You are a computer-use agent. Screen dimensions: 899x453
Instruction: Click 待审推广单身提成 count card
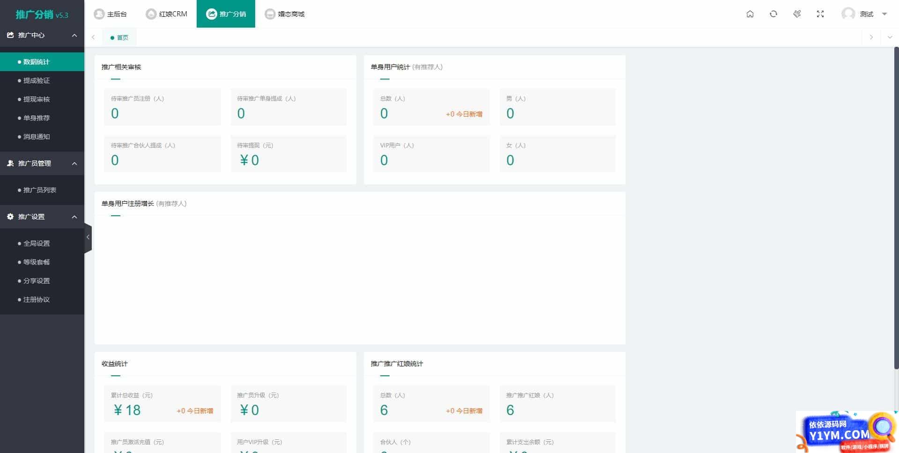click(288, 107)
